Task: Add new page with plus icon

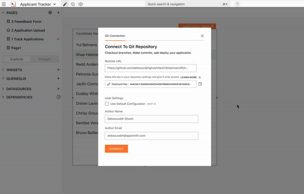Action: point(58,13)
